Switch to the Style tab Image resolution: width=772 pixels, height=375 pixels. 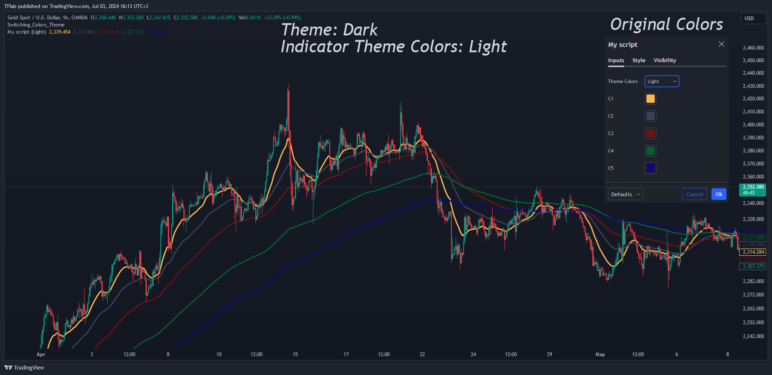(x=639, y=60)
